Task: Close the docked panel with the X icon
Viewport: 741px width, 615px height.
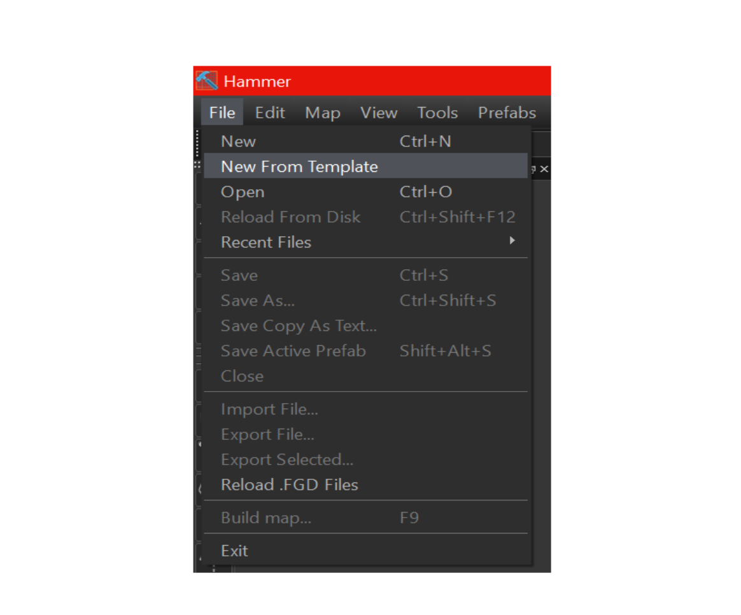Action: coord(544,169)
